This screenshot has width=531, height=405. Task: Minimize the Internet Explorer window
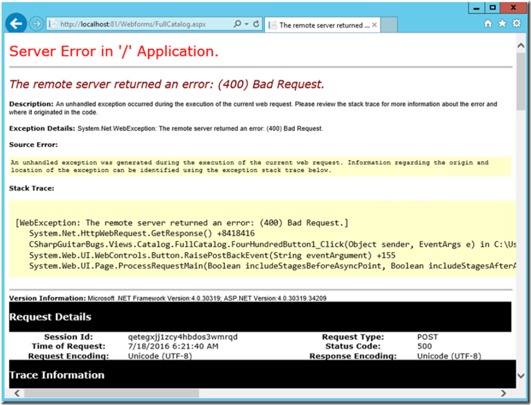477,7
